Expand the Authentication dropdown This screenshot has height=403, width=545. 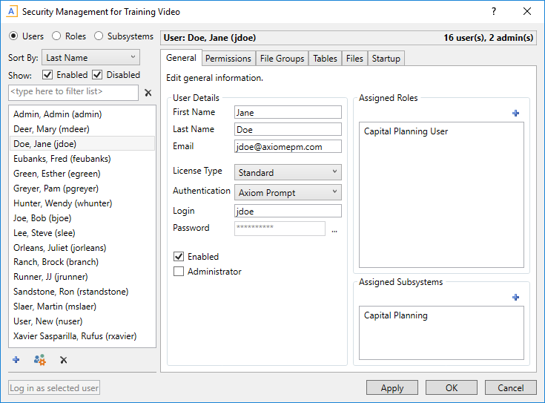click(x=288, y=192)
